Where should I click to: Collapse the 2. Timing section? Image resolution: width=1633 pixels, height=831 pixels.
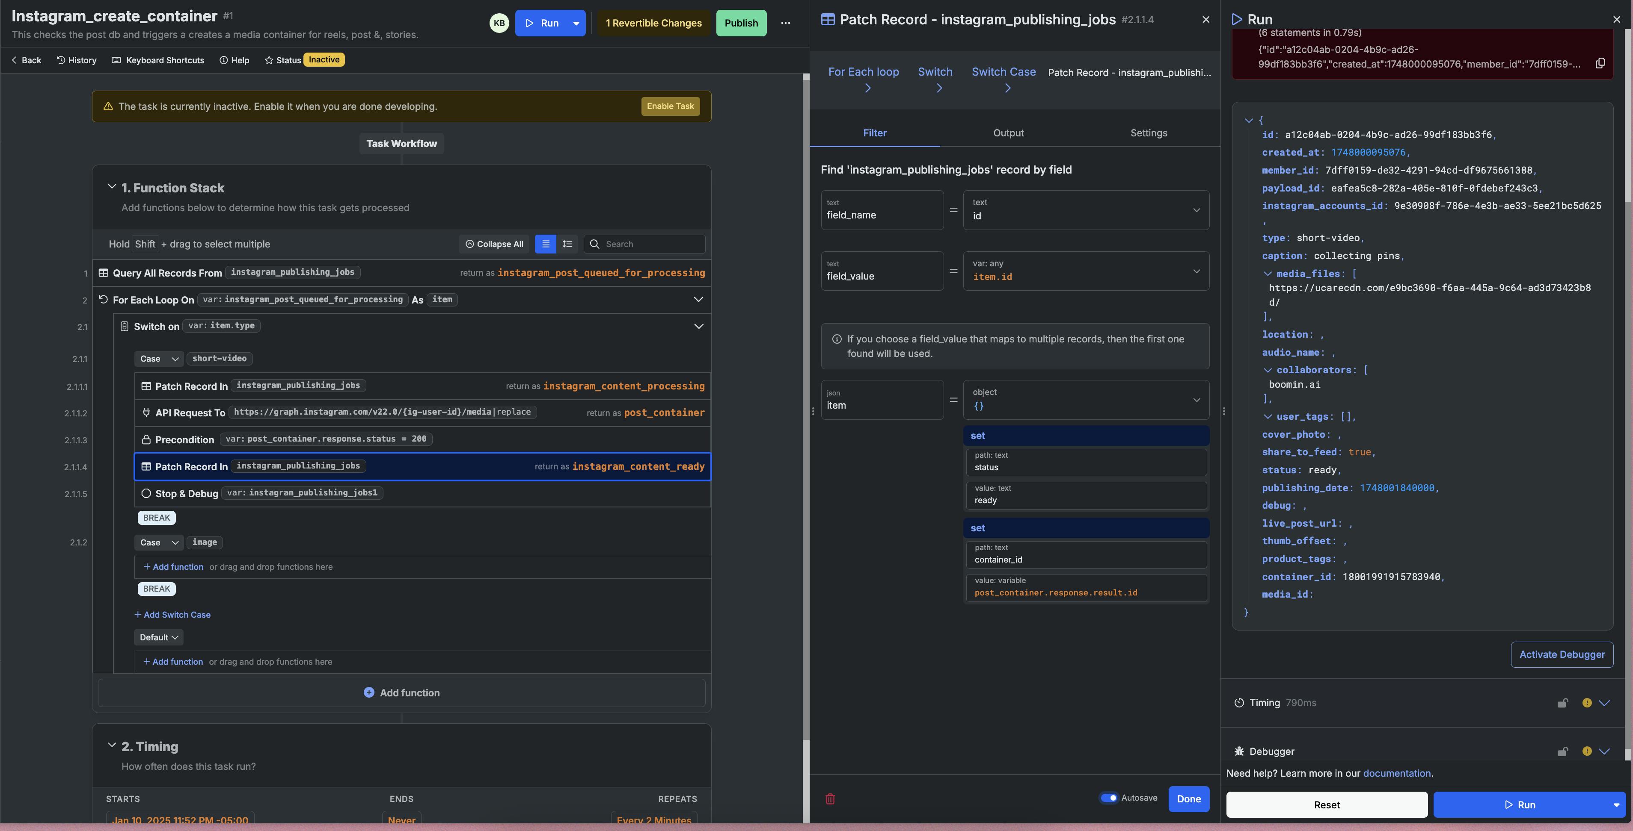click(x=112, y=746)
